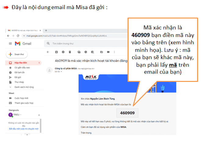This screenshot has width=202, height=141.
Task: Click the 'Bắt đầu một cuộc trò chuyện mới' link
Action: coord(24,129)
